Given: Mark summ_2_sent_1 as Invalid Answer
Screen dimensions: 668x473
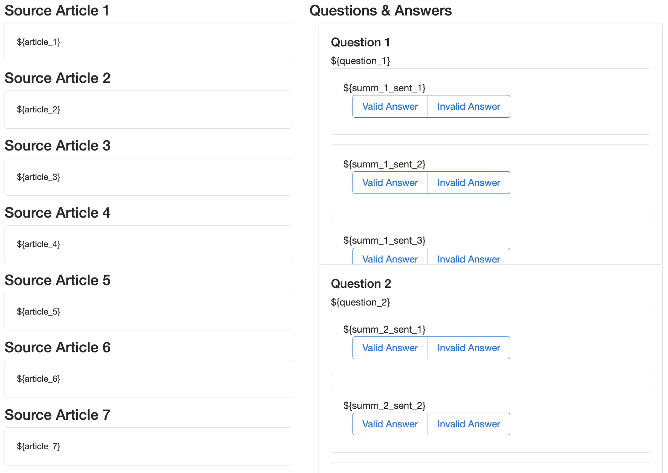Looking at the screenshot, I should coord(468,348).
